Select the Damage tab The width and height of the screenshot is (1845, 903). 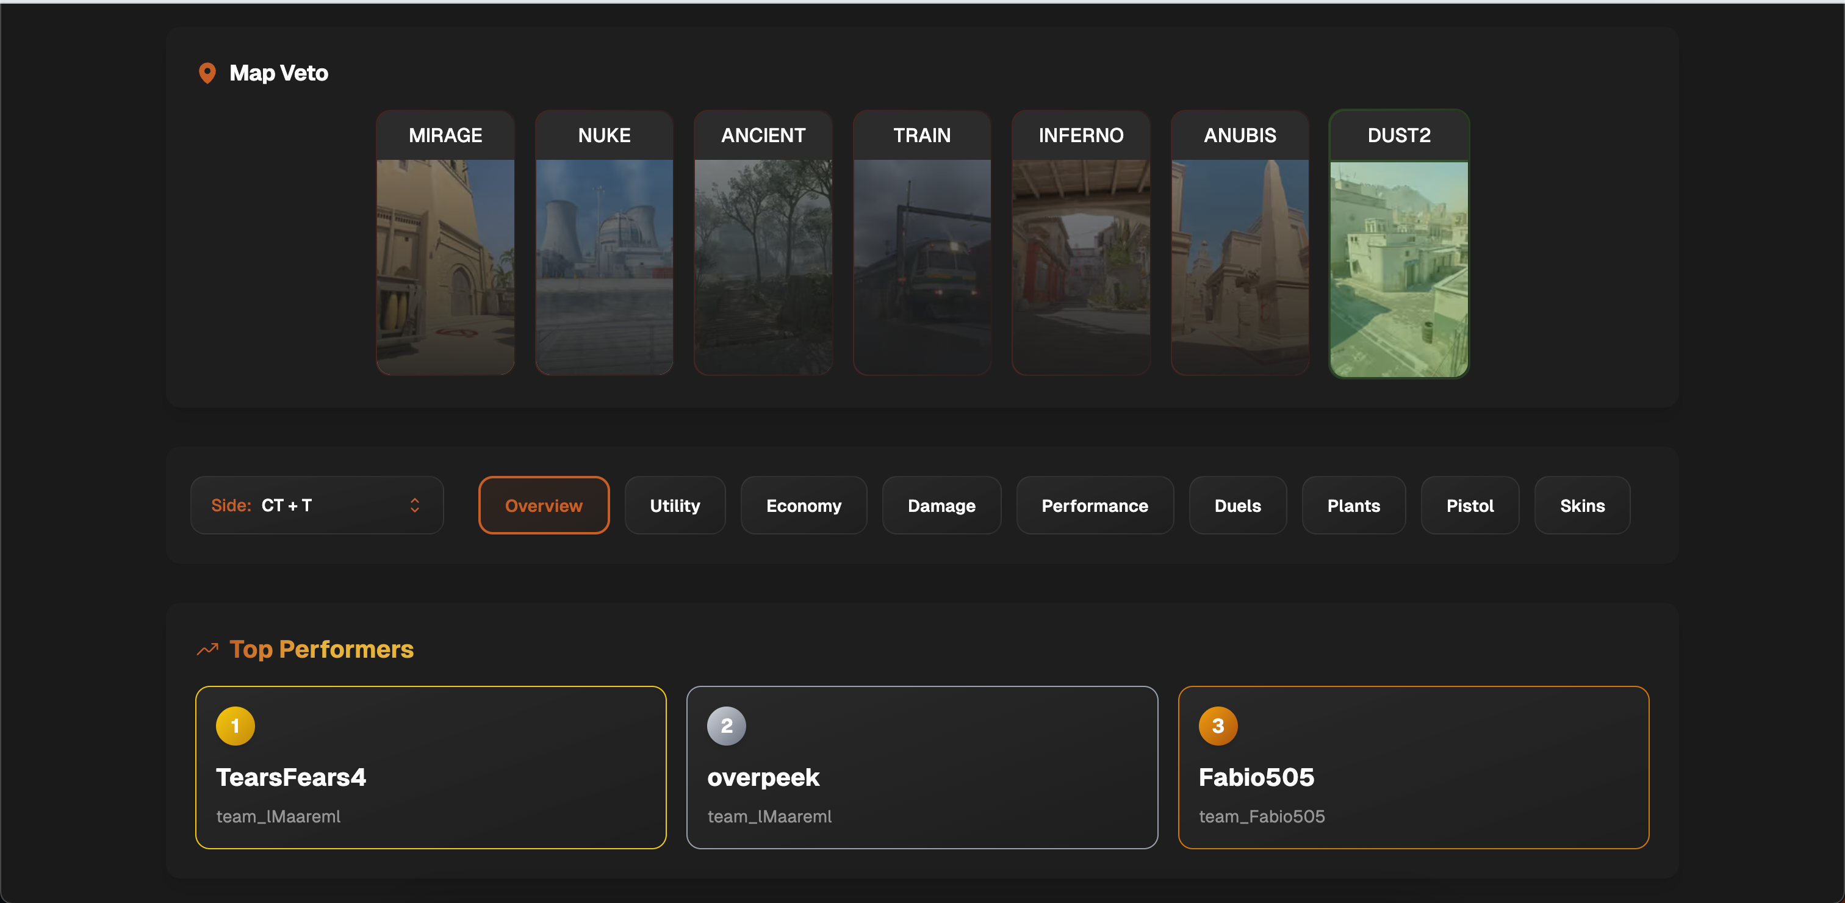pyautogui.click(x=941, y=505)
